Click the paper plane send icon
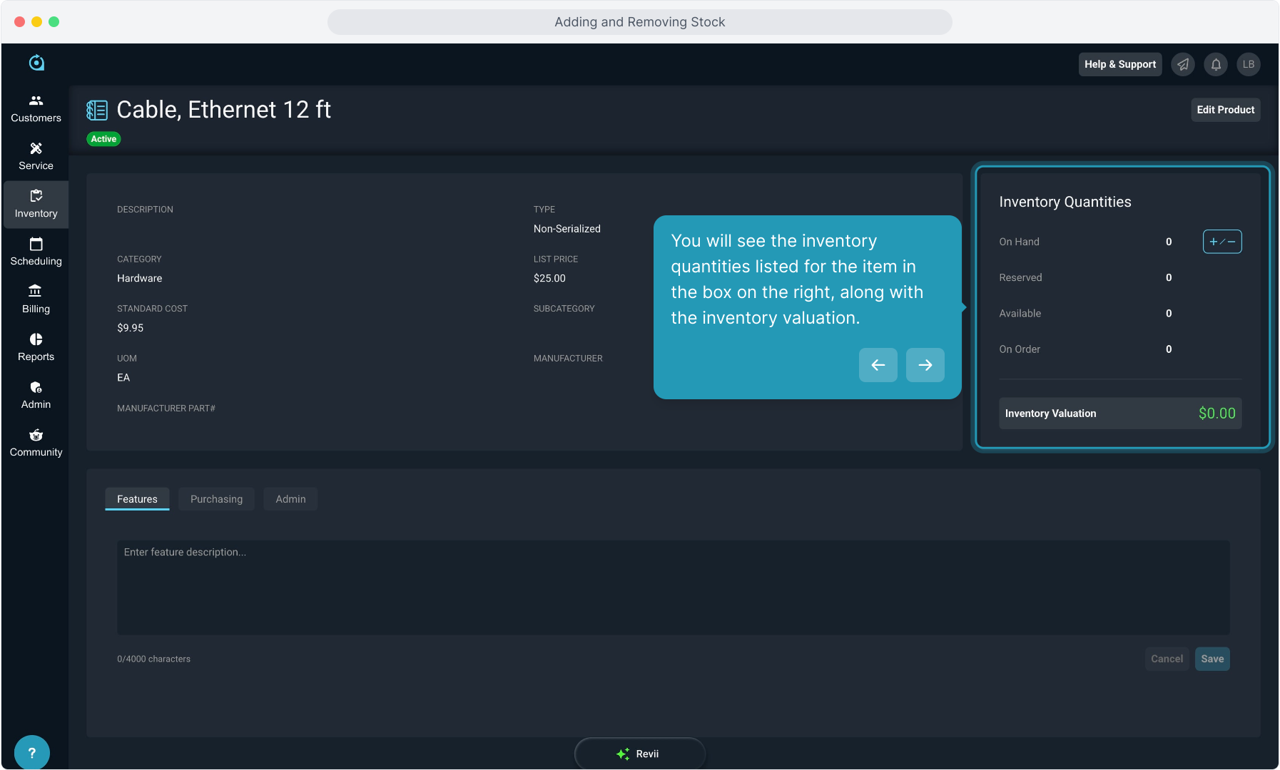This screenshot has width=1280, height=770. (x=1183, y=64)
